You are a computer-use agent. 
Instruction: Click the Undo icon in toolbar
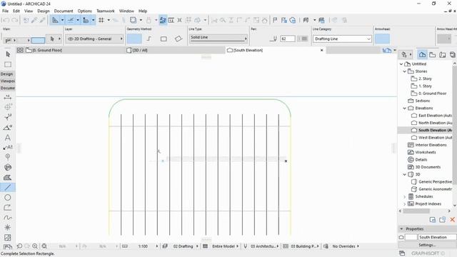pos(6,20)
